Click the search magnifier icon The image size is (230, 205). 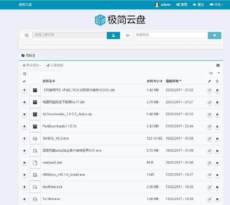point(25,74)
